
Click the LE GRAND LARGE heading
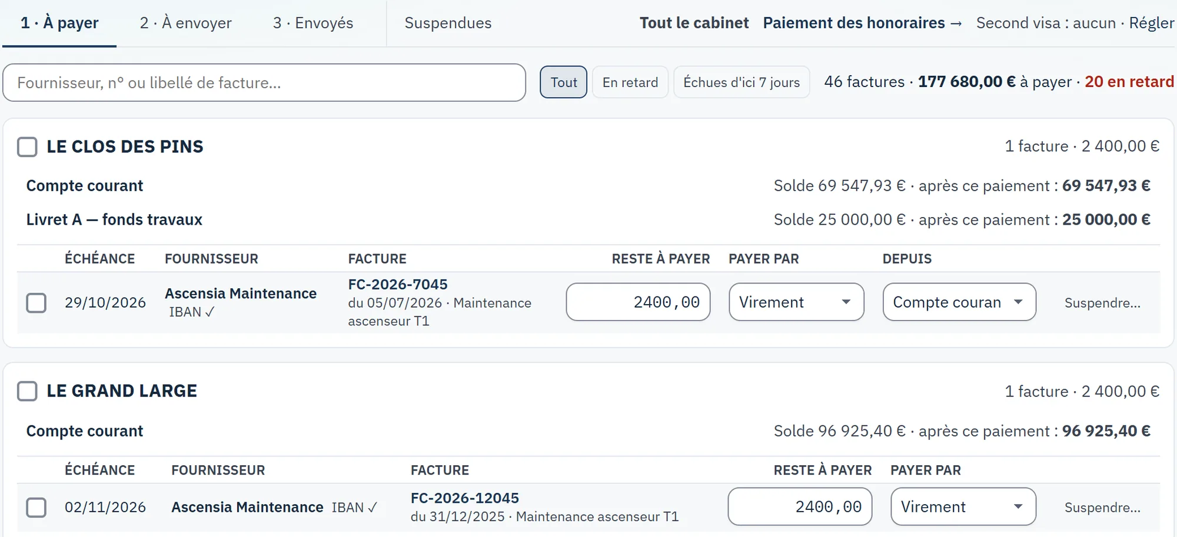pos(122,391)
